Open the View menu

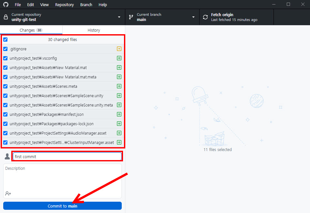click(44, 5)
